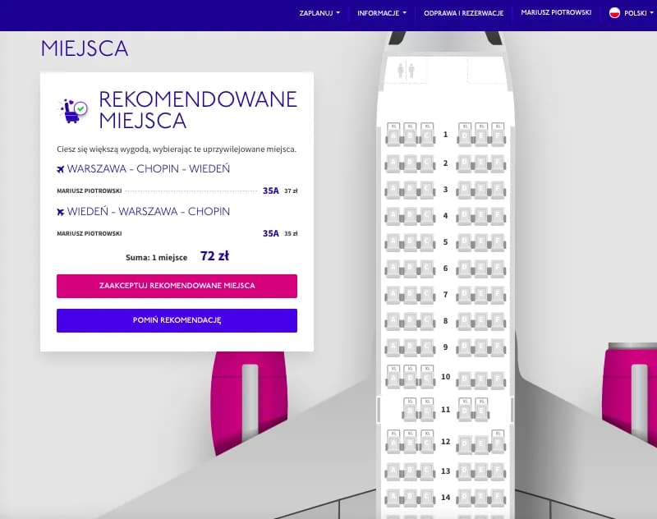Image resolution: width=657 pixels, height=519 pixels.
Task: Click the airplane icon beside Wiedeń - Warszawa - Chopin
Action: [x=60, y=211]
